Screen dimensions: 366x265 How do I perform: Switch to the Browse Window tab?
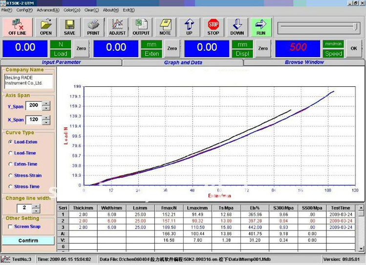coord(304,62)
